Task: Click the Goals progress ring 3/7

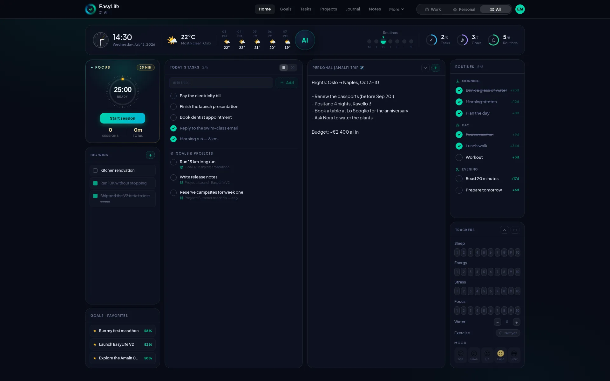Action: [462, 40]
